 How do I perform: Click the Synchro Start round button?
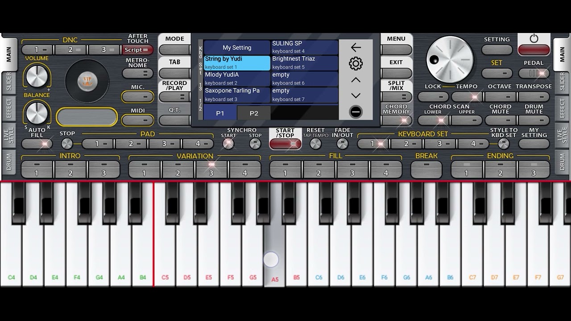tap(228, 144)
